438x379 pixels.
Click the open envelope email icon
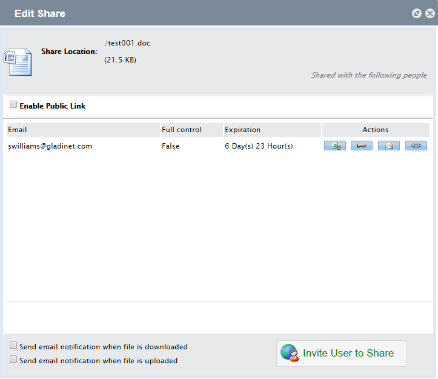pos(388,146)
